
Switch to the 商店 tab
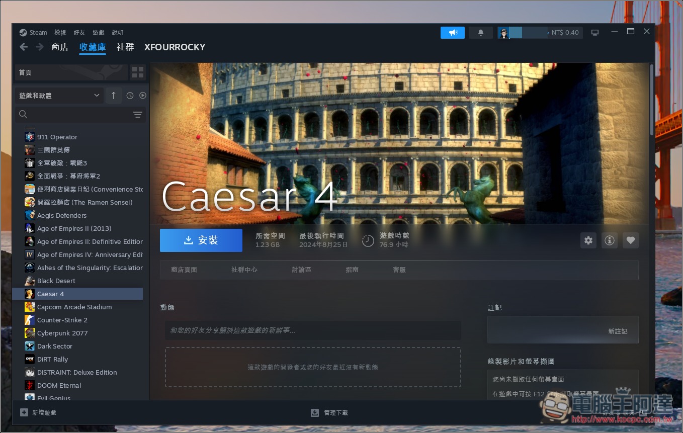[60, 47]
